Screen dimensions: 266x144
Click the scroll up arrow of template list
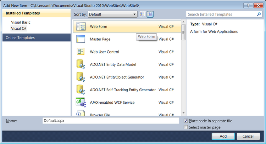[183, 22]
